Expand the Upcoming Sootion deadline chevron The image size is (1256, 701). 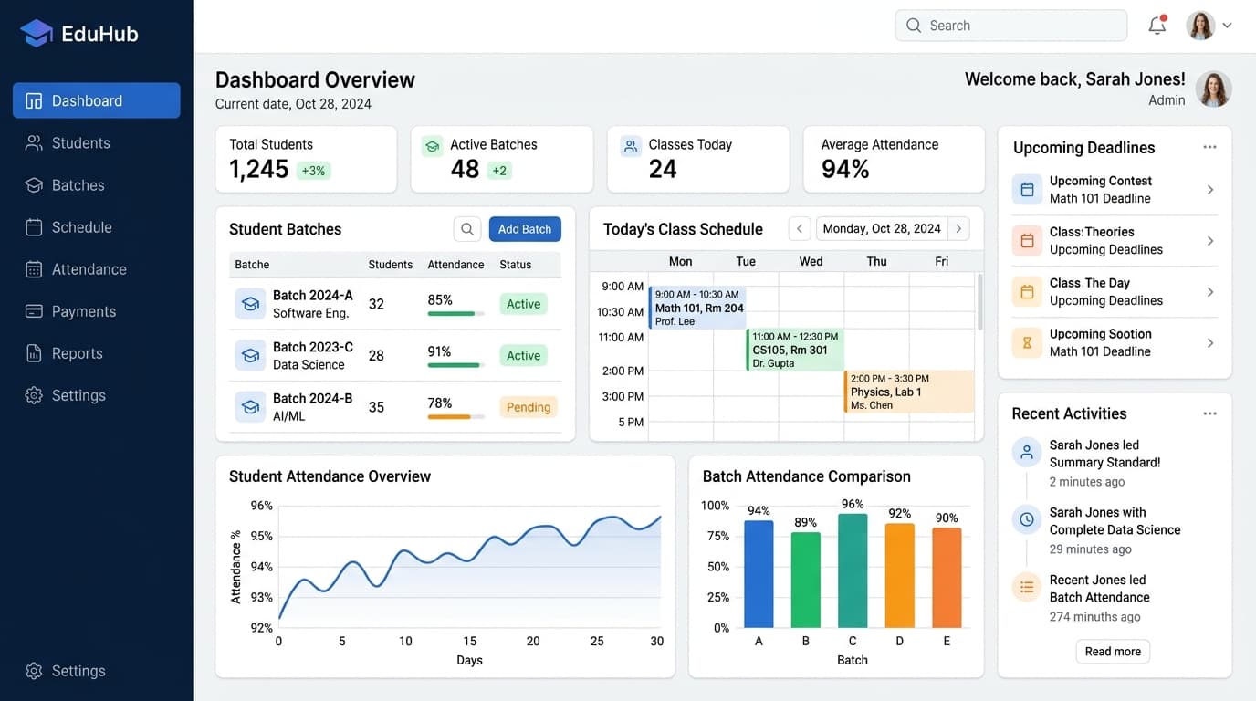(1210, 343)
